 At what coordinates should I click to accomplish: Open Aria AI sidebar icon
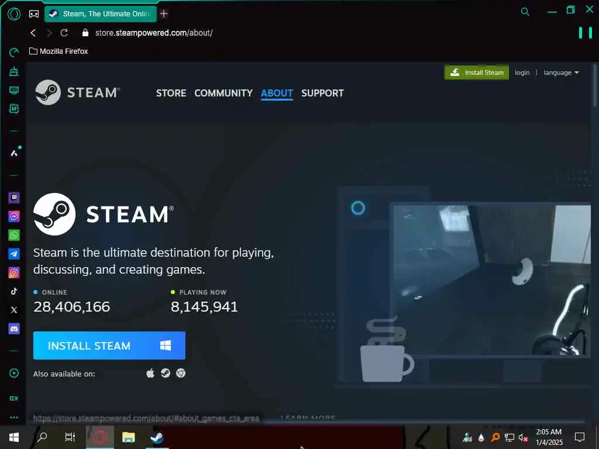click(14, 153)
